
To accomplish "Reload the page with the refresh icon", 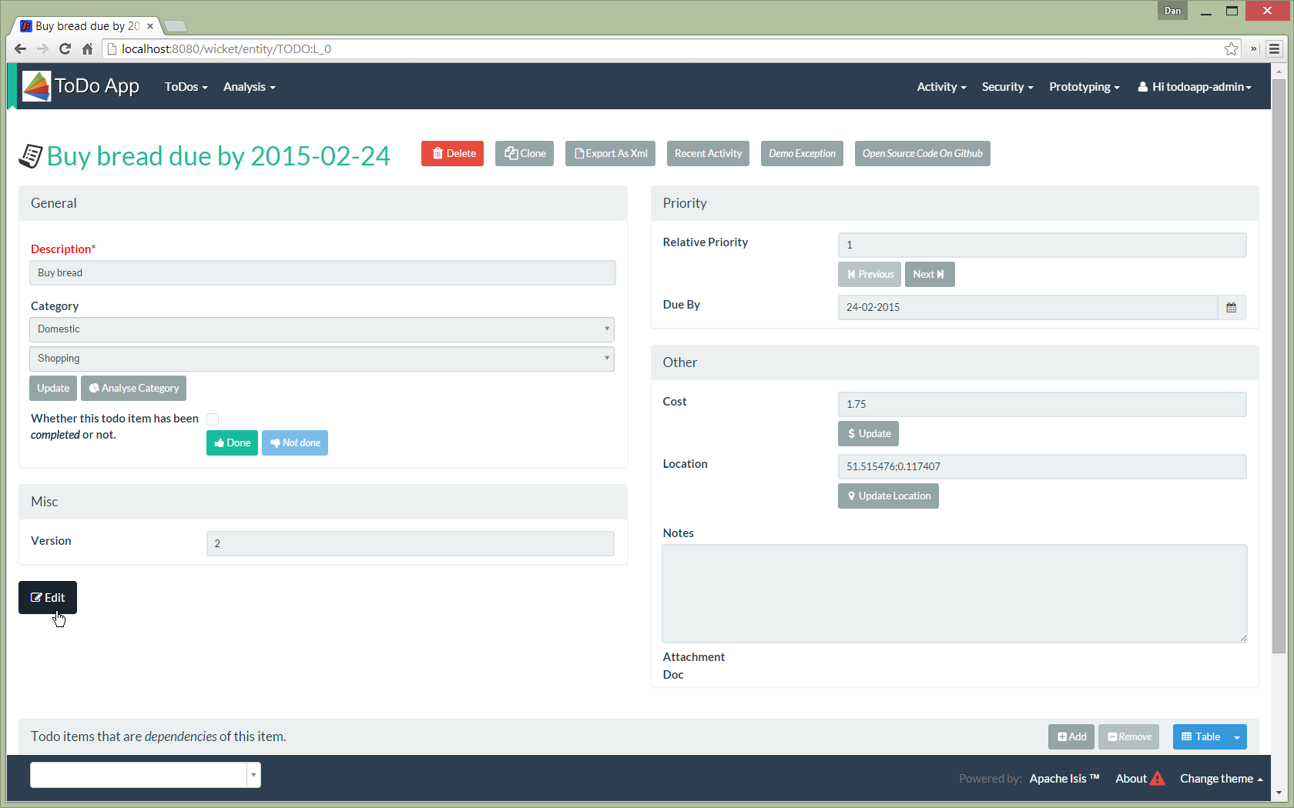I will pyautogui.click(x=65, y=49).
